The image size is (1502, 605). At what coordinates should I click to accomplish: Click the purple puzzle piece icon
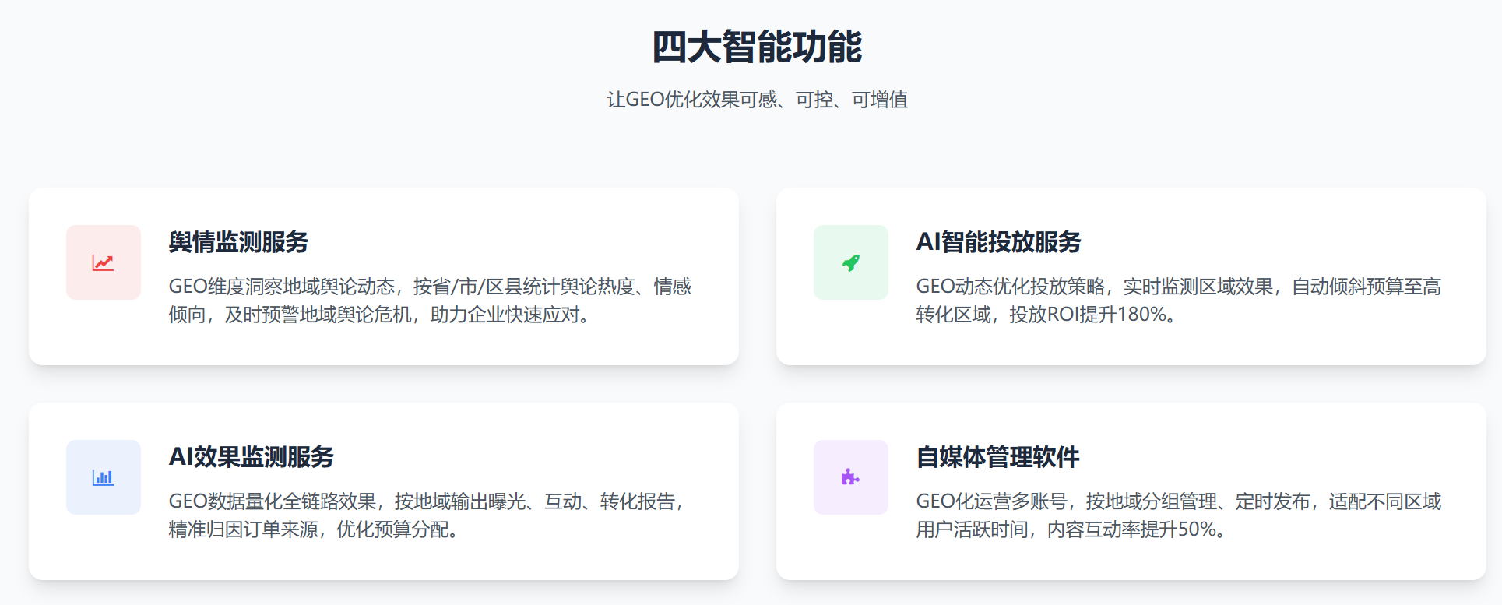pyautogui.click(x=850, y=477)
